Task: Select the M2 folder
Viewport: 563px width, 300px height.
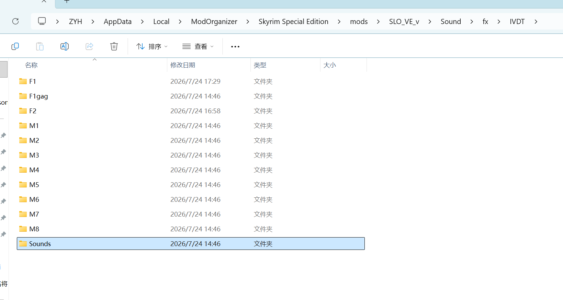Action: (x=191, y=140)
